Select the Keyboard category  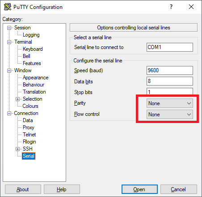click(33, 49)
